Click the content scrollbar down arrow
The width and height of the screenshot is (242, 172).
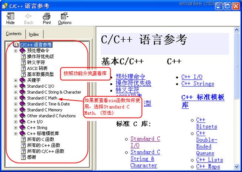click(236, 167)
